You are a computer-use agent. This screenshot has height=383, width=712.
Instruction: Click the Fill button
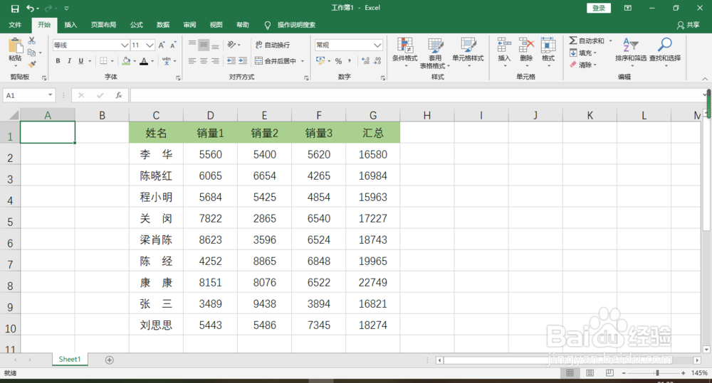tap(582, 53)
